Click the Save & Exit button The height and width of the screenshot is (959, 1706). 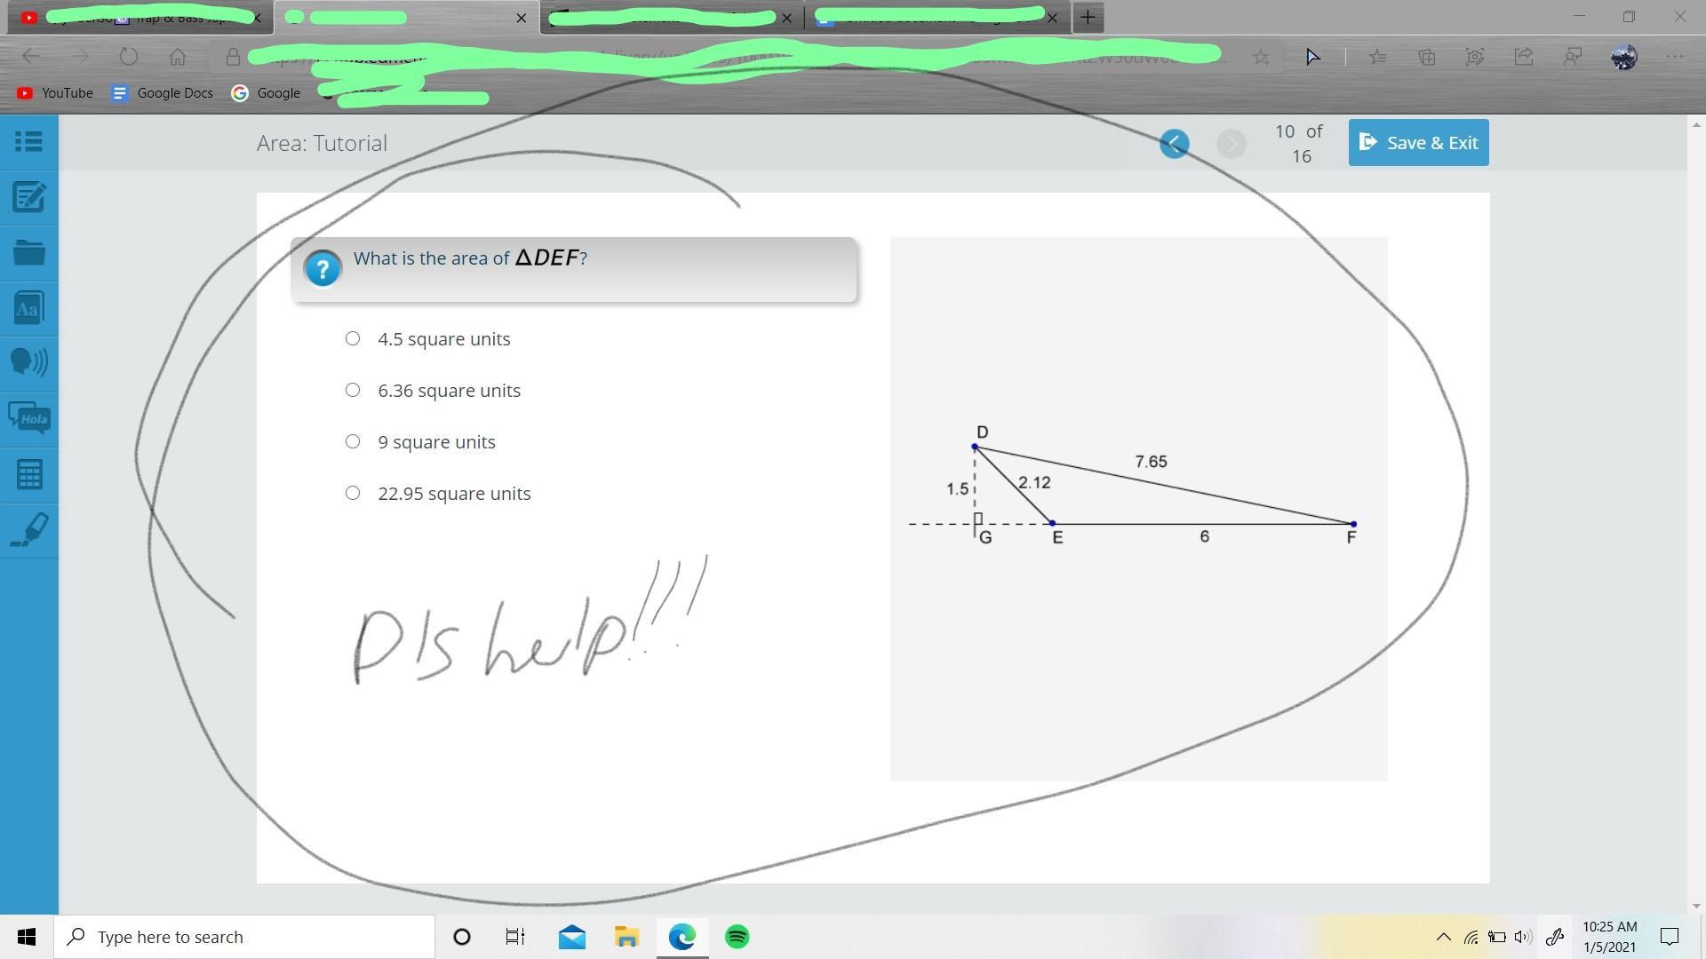[x=1418, y=143]
